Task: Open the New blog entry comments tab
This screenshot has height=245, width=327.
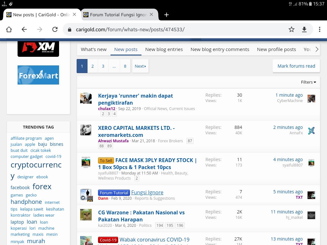Action: click(220, 49)
